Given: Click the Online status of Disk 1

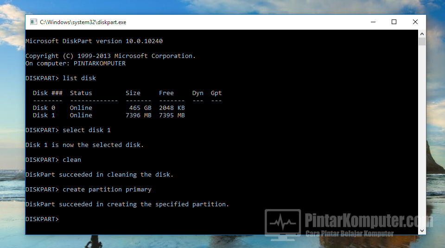Looking at the screenshot, I should click(81, 115).
